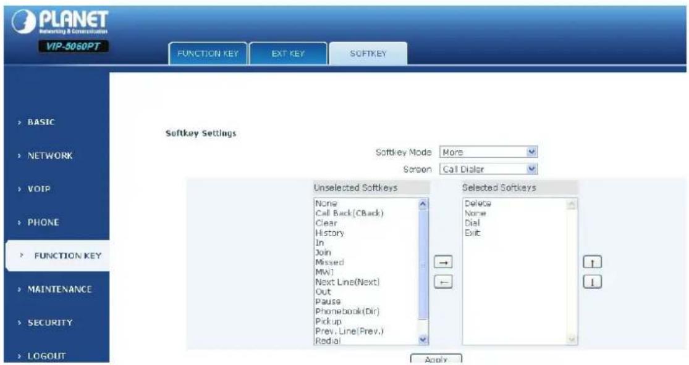Select In softkey entry
The image size is (689, 365).
(319, 242)
